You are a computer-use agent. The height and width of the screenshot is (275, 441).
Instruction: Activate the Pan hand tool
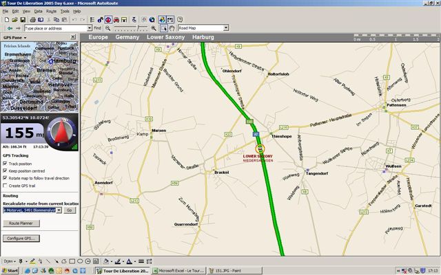172,28
